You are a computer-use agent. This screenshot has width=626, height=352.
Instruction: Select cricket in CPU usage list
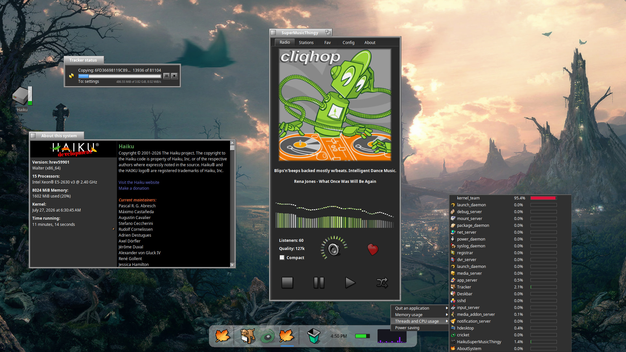click(x=510, y=335)
